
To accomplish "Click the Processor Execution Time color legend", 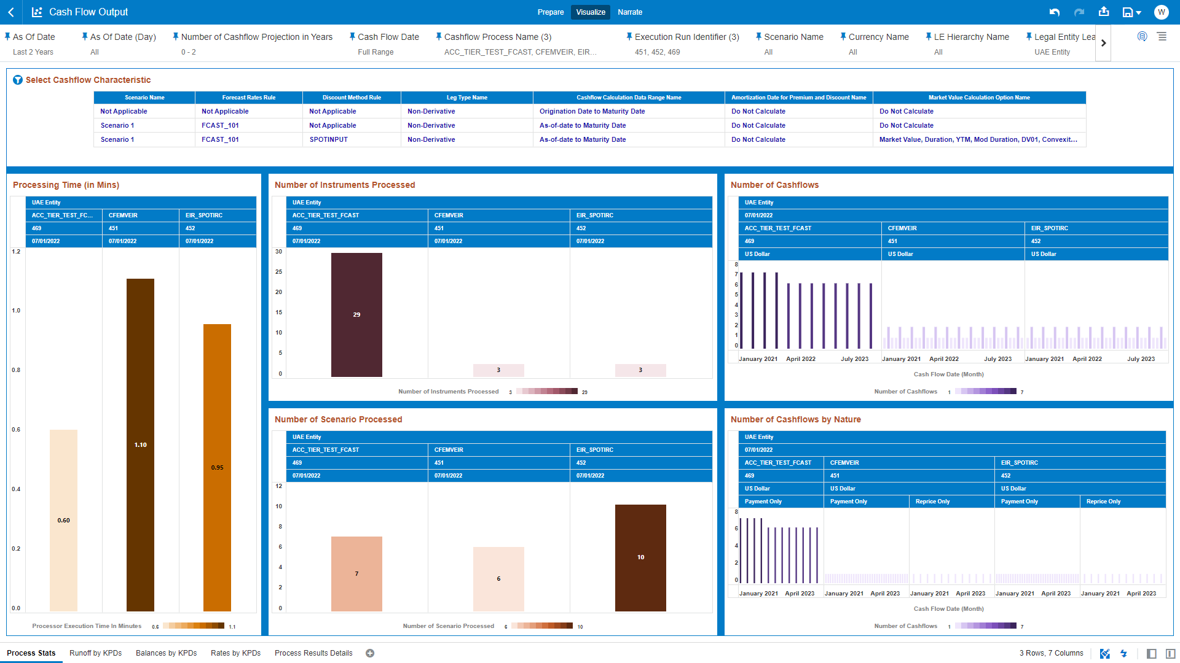I will (194, 626).
